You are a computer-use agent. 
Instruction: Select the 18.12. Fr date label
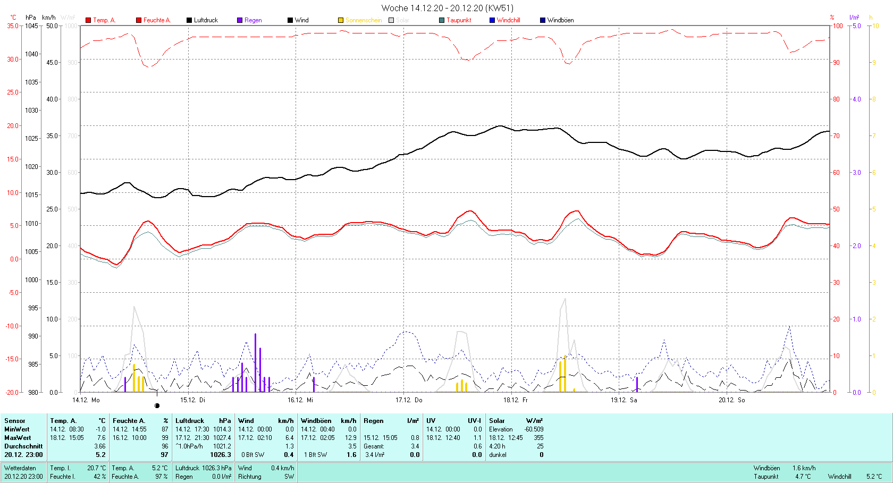pyautogui.click(x=516, y=400)
